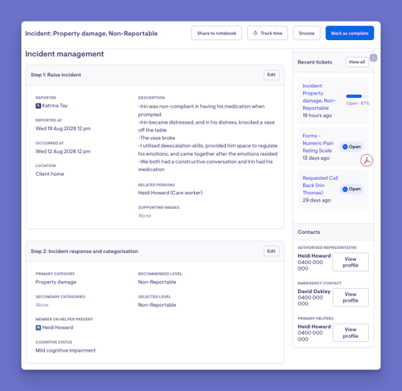View all recent tickets
Viewport: 402px width, 391px height.
357,62
